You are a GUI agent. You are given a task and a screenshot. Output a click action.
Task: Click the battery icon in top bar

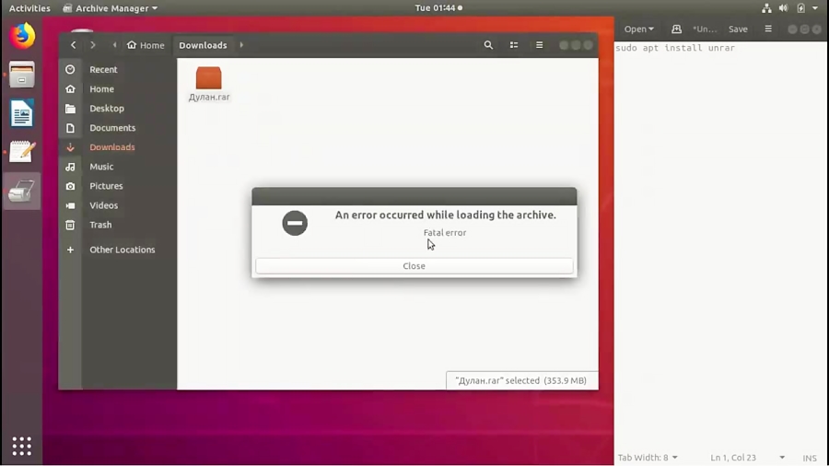click(x=801, y=8)
